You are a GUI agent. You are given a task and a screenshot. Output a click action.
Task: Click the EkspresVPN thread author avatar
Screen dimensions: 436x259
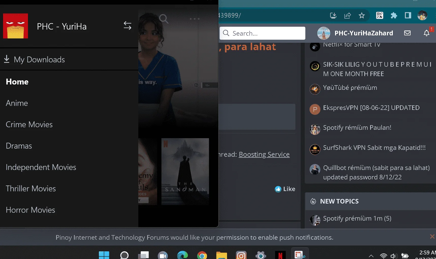(x=315, y=109)
